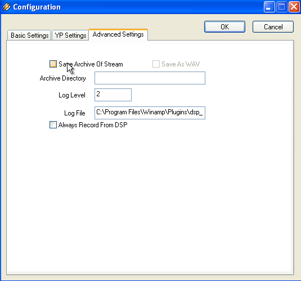
Task: Close the Configuration dialog with the X
Action: click(x=294, y=7)
